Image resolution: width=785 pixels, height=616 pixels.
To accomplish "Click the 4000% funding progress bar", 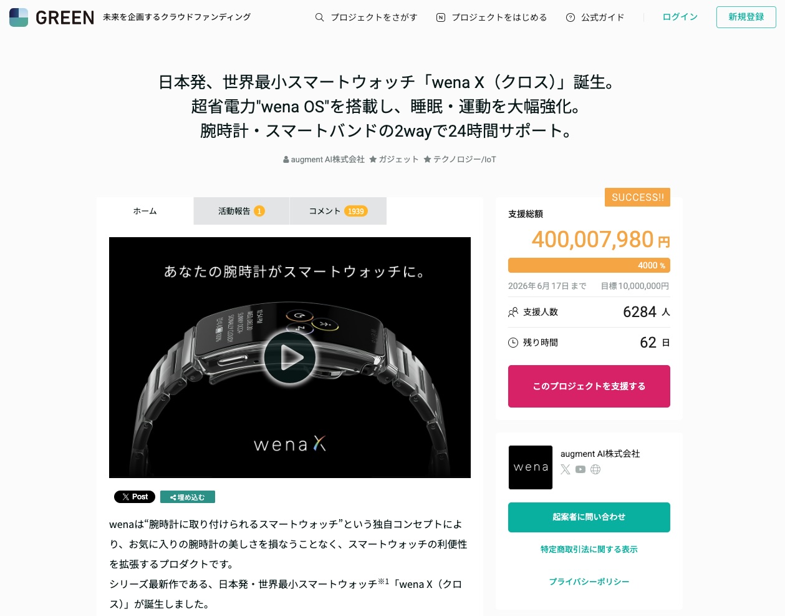I will click(589, 265).
